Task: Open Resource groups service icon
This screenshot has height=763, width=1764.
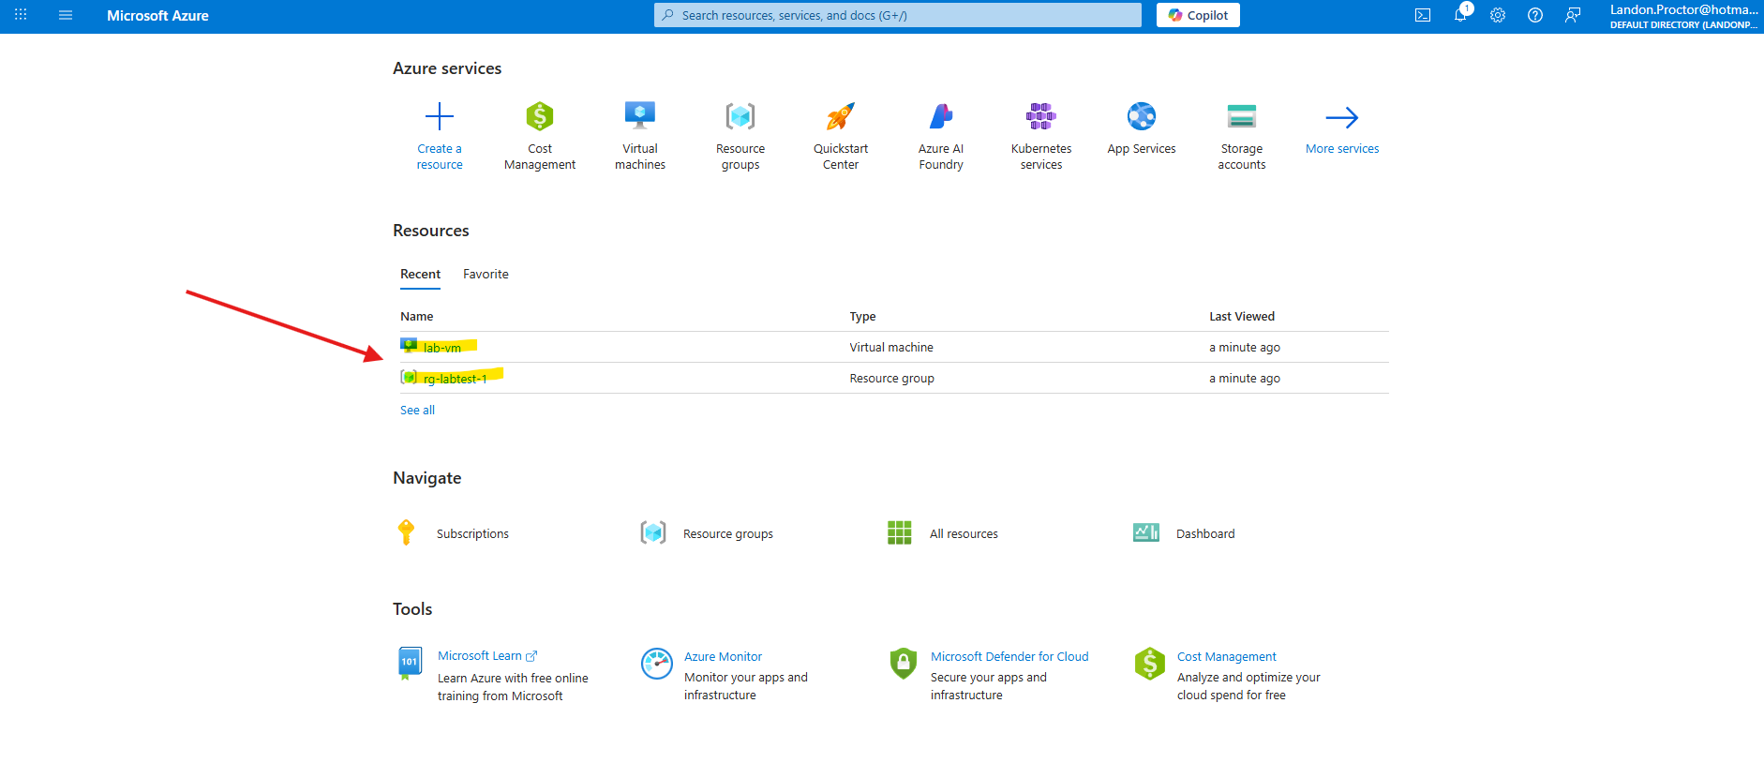Action: [x=740, y=117]
